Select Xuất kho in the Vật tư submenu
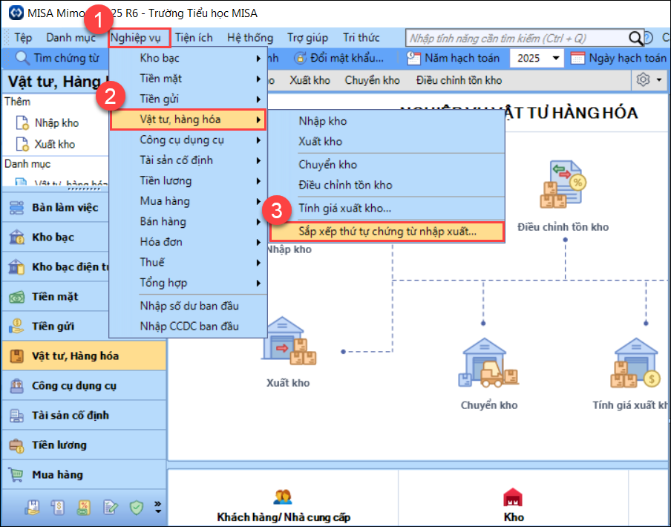This screenshot has width=671, height=527. click(387, 142)
